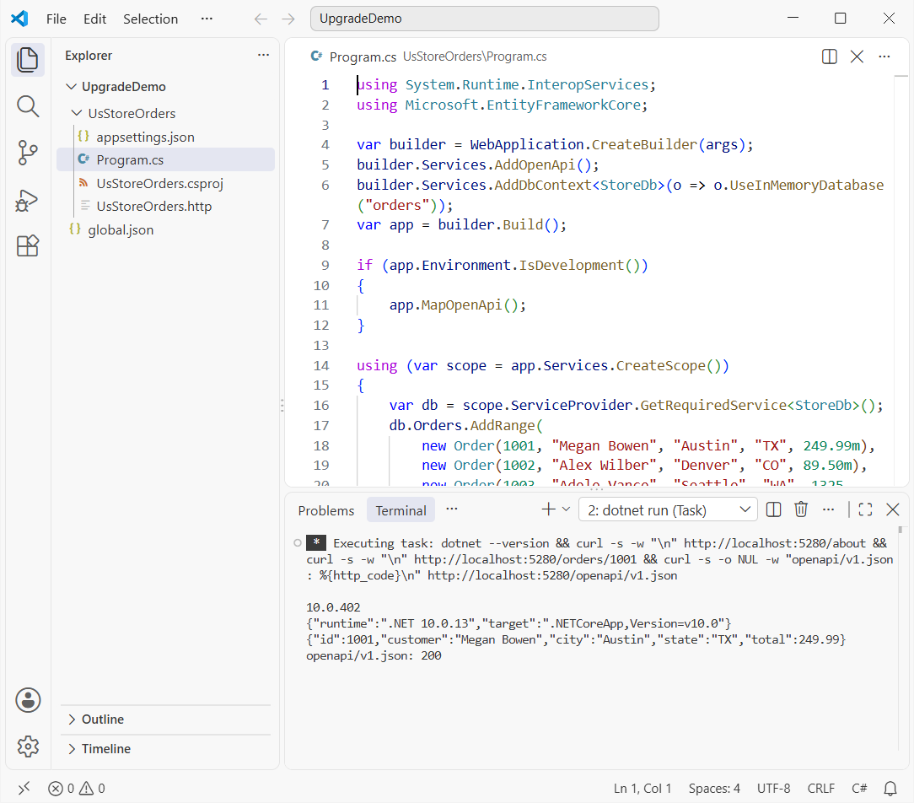Viewport: 914px width, 803px height.
Task: Go back with the left arrow
Action: [261, 19]
